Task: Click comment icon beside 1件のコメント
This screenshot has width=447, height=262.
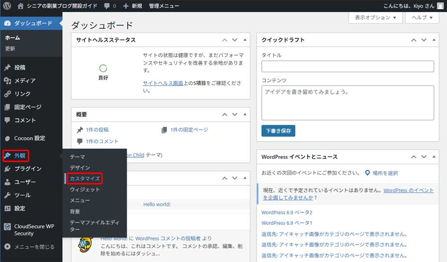Action: [80, 141]
